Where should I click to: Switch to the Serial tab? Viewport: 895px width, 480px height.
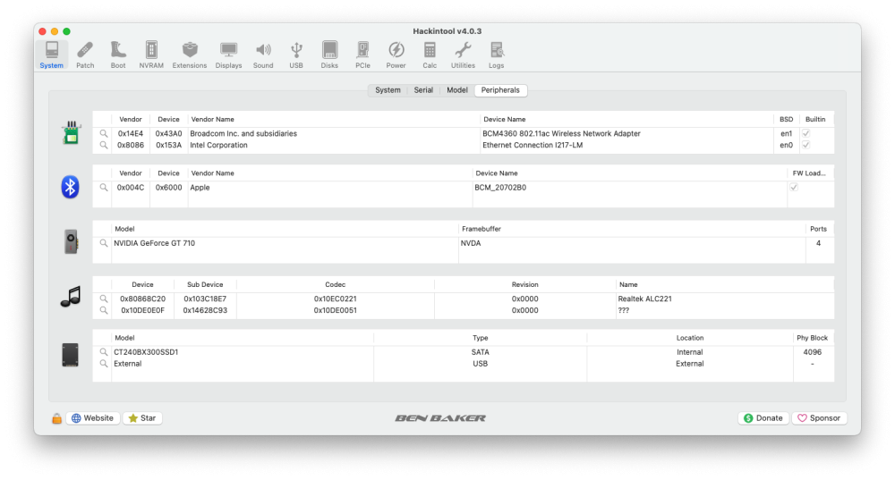coord(423,90)
